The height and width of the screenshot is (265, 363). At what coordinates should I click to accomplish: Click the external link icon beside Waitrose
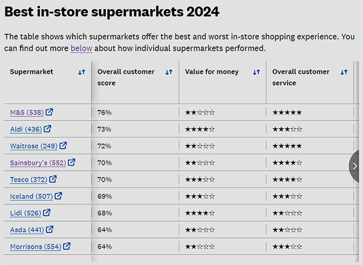[x=63, y=145]
